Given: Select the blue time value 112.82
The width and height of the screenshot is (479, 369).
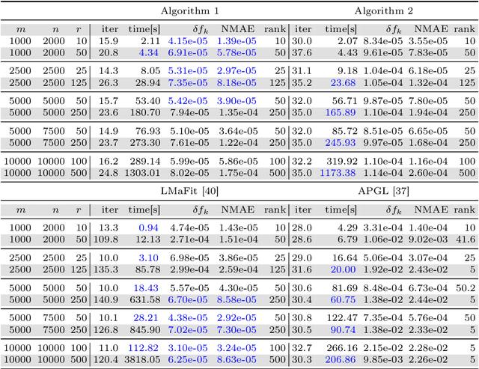Looking at the screenshot, I should coord(143,348).
